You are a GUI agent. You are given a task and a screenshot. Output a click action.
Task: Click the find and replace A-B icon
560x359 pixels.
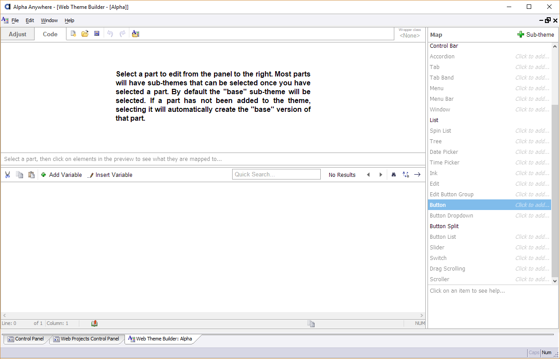[x=406, y=175]
